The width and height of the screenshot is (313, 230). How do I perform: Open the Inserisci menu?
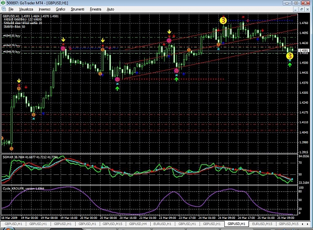[45, 9]
